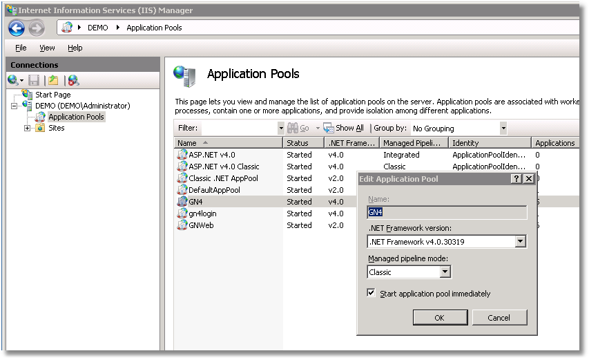Sort by the Managed Pipeline column header
Viewport: 589px width, 360px height.
coord(414,143)
